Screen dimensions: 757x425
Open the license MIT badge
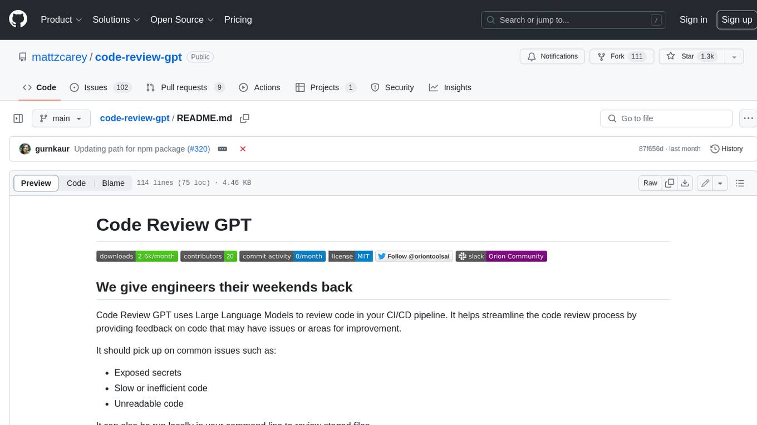pyautogui.click(x=351, y=256)
